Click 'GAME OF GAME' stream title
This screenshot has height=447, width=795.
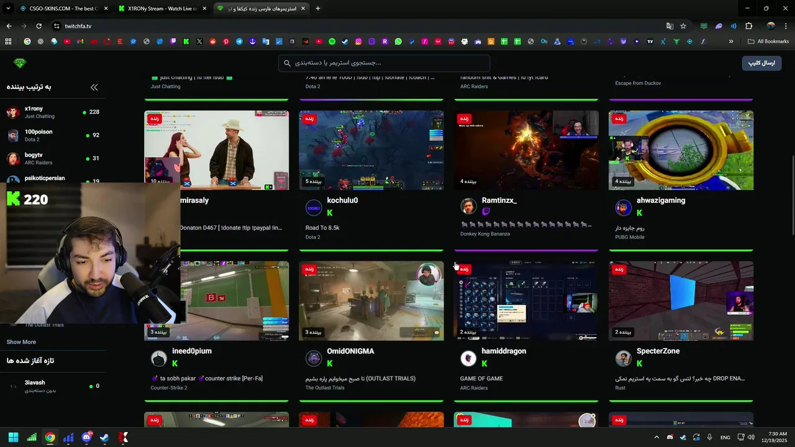(x=481, y=379)
